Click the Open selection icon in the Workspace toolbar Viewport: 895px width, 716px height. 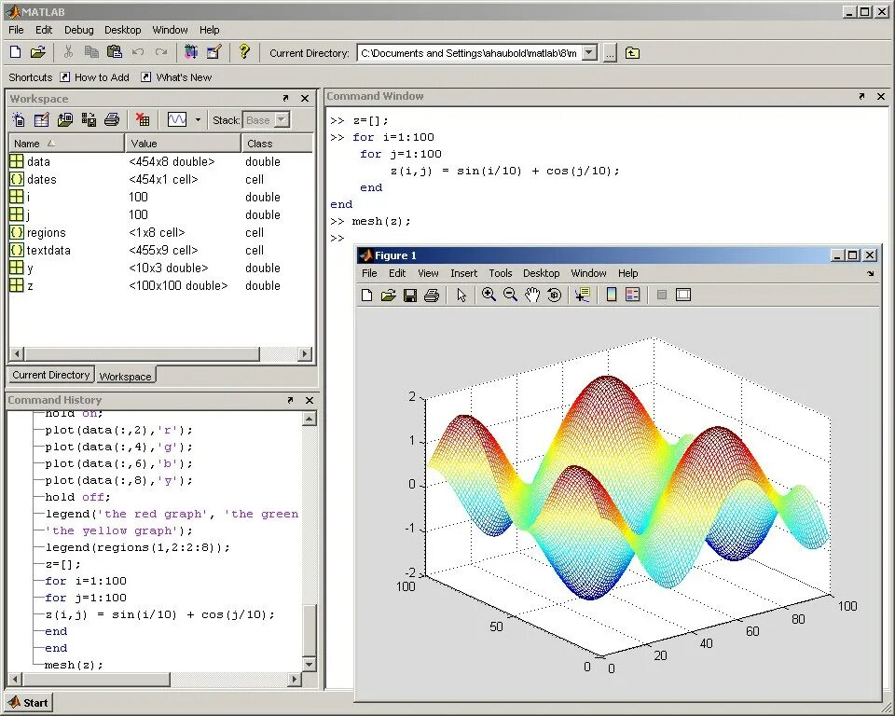42,119
